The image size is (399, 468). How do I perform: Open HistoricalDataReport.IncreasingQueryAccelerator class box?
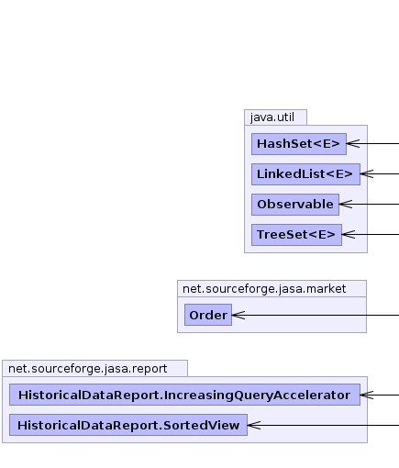(x=184, y=395)
